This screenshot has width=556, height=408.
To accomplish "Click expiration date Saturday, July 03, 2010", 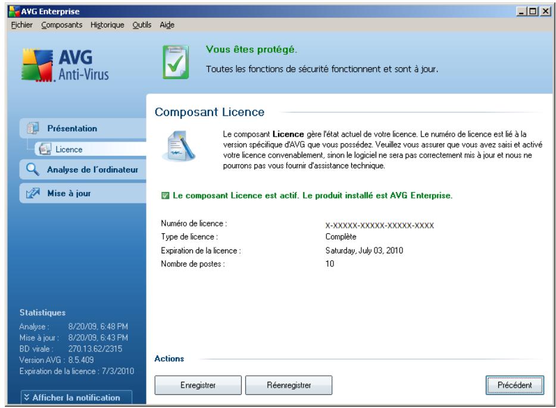I will [x=364, y=250].
